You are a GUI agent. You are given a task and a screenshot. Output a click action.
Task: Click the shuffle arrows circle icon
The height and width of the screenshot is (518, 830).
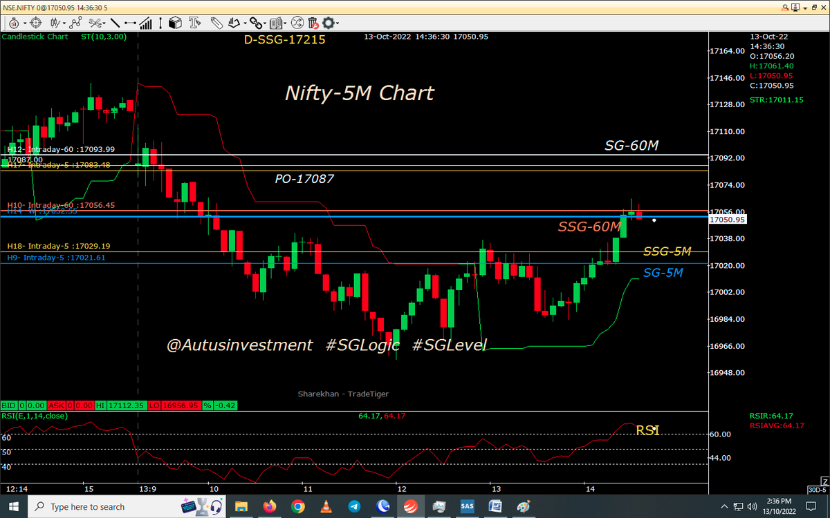(x=297, y=23)
